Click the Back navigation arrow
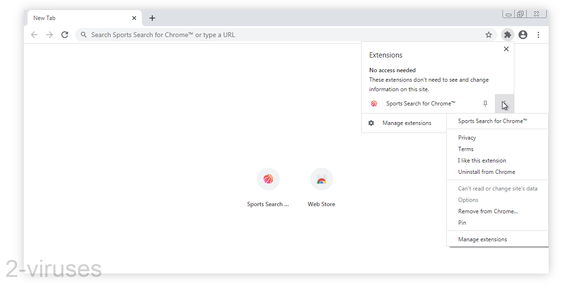This screenshot has height=285, width=571. (34, 34)
